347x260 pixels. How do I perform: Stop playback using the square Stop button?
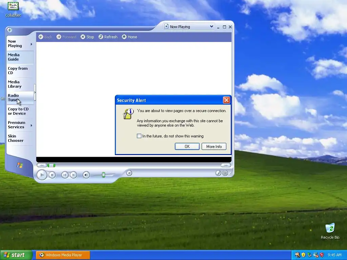[52, 175]
